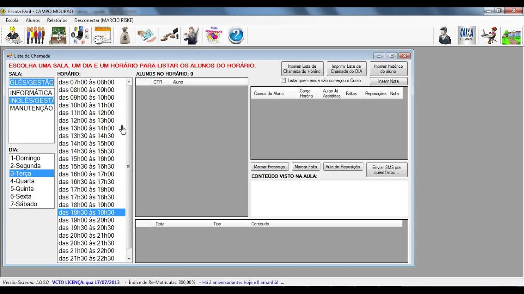Open the businessman in suit icon

(191, 36)
